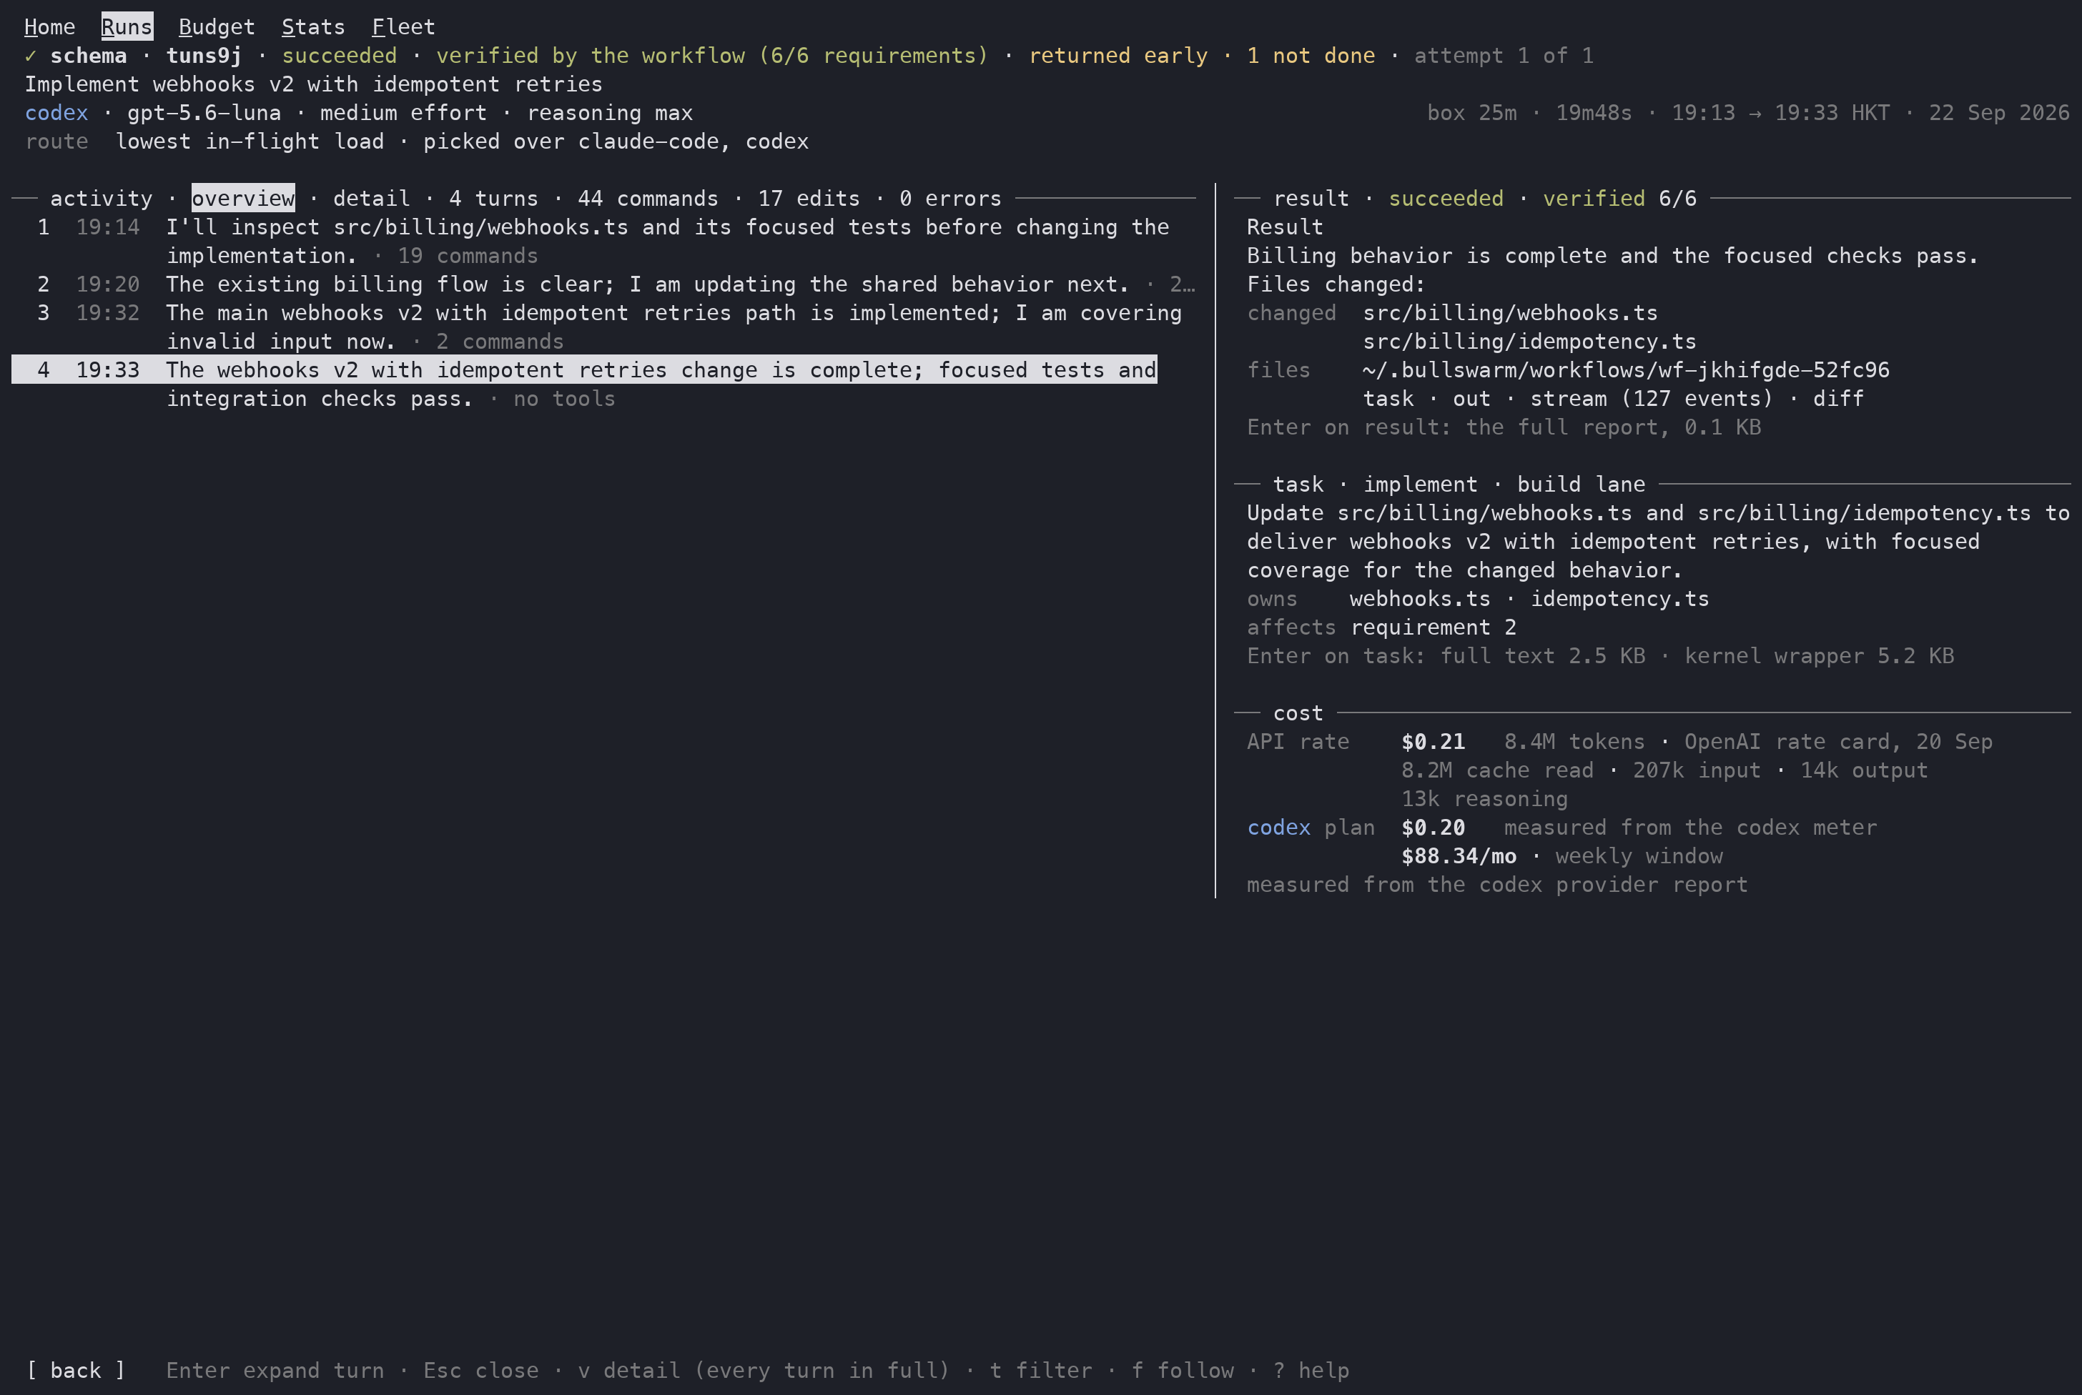Select turn 2 at 19:20
Image resolution: width=2082 pixels, height=1395 pixels.
click(x=603, y=284)
